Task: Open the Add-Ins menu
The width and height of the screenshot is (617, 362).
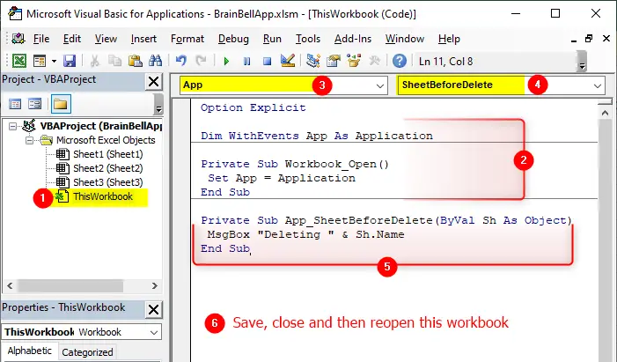Action: 353,39
